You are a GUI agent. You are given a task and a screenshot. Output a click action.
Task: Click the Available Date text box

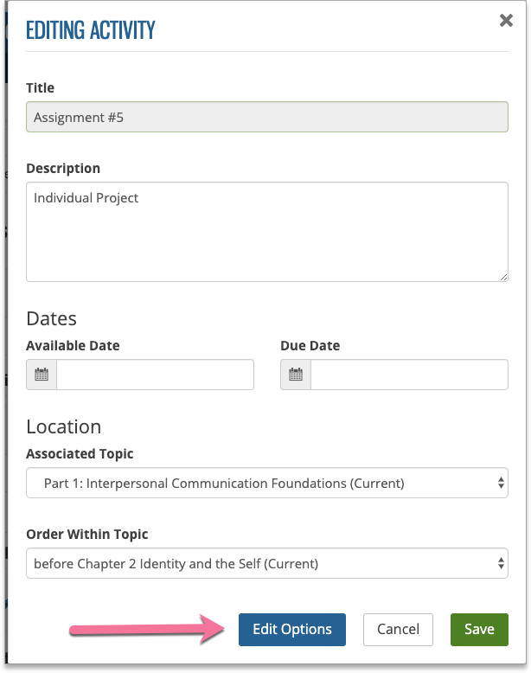(x=155, y=375)
